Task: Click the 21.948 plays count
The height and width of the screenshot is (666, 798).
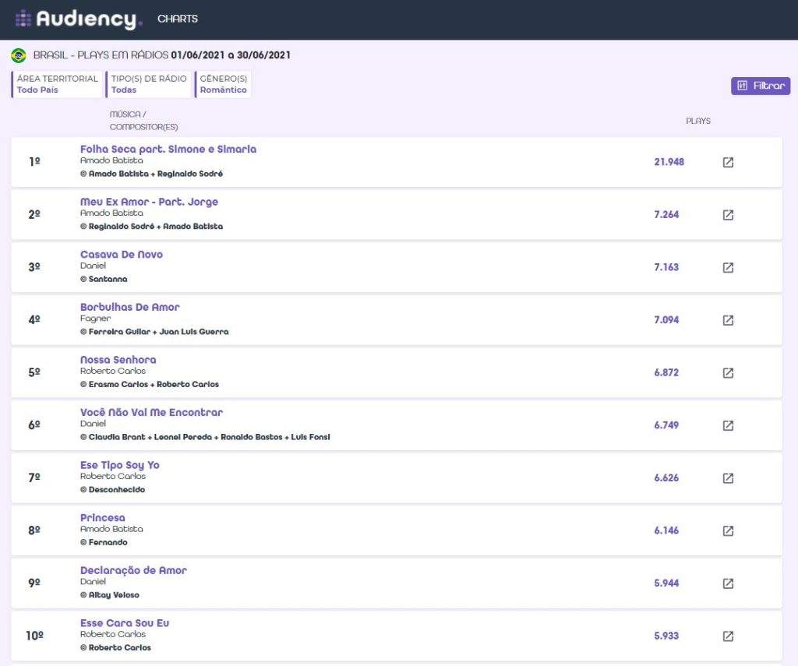Action: click(x=669, y=162)
